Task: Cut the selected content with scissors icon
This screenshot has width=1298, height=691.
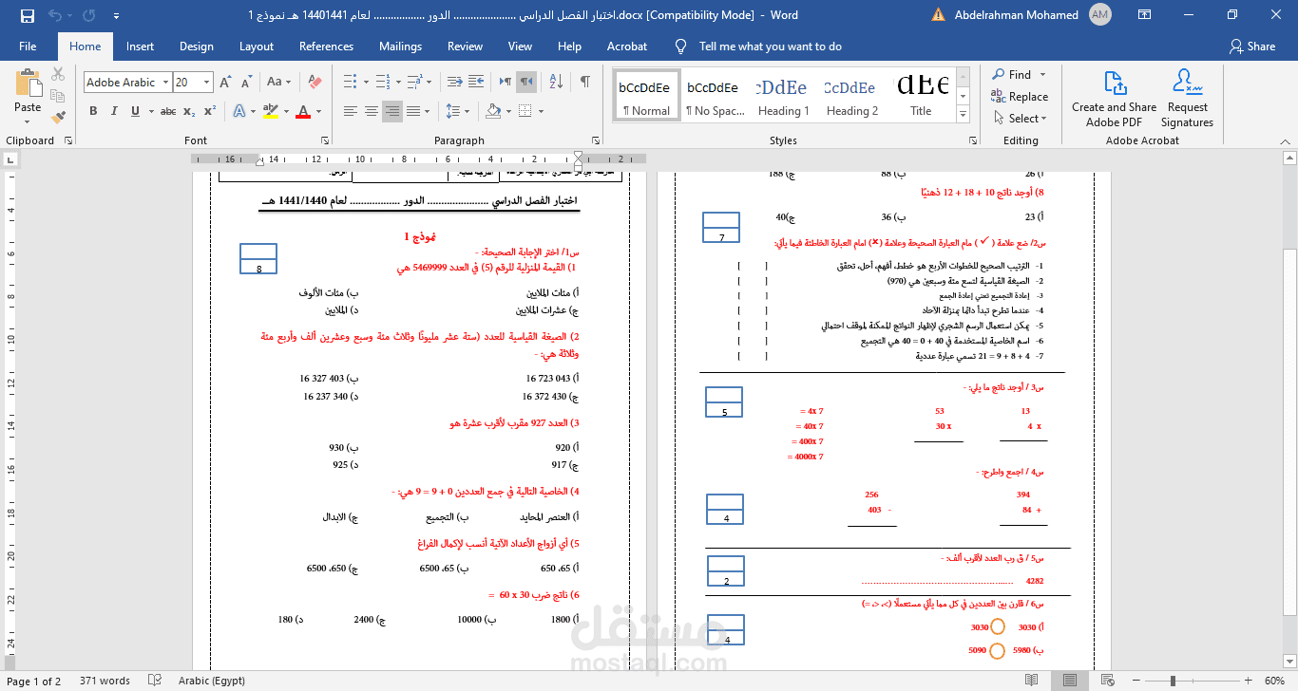Action: [58, 75]
